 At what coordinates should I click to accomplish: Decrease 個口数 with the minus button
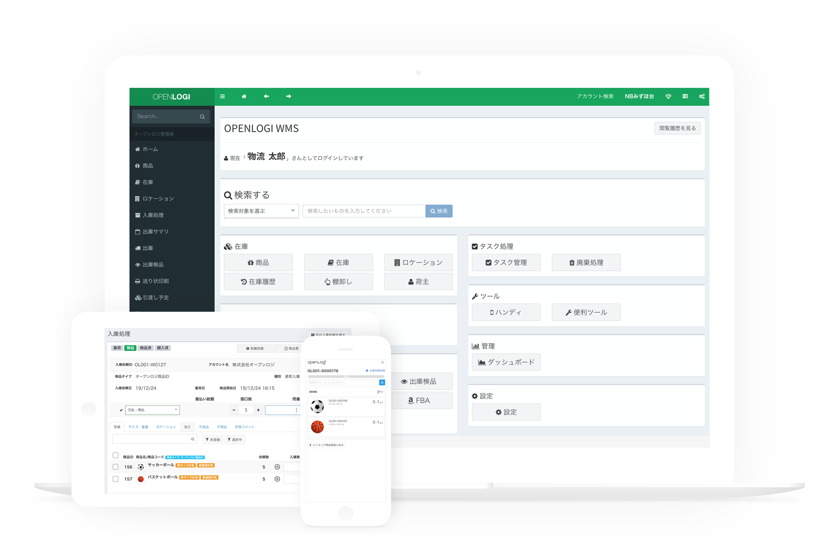pyautogui.click(x=234, y=410)
